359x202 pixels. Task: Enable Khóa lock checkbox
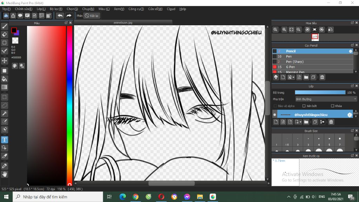(x=332, y=106)
